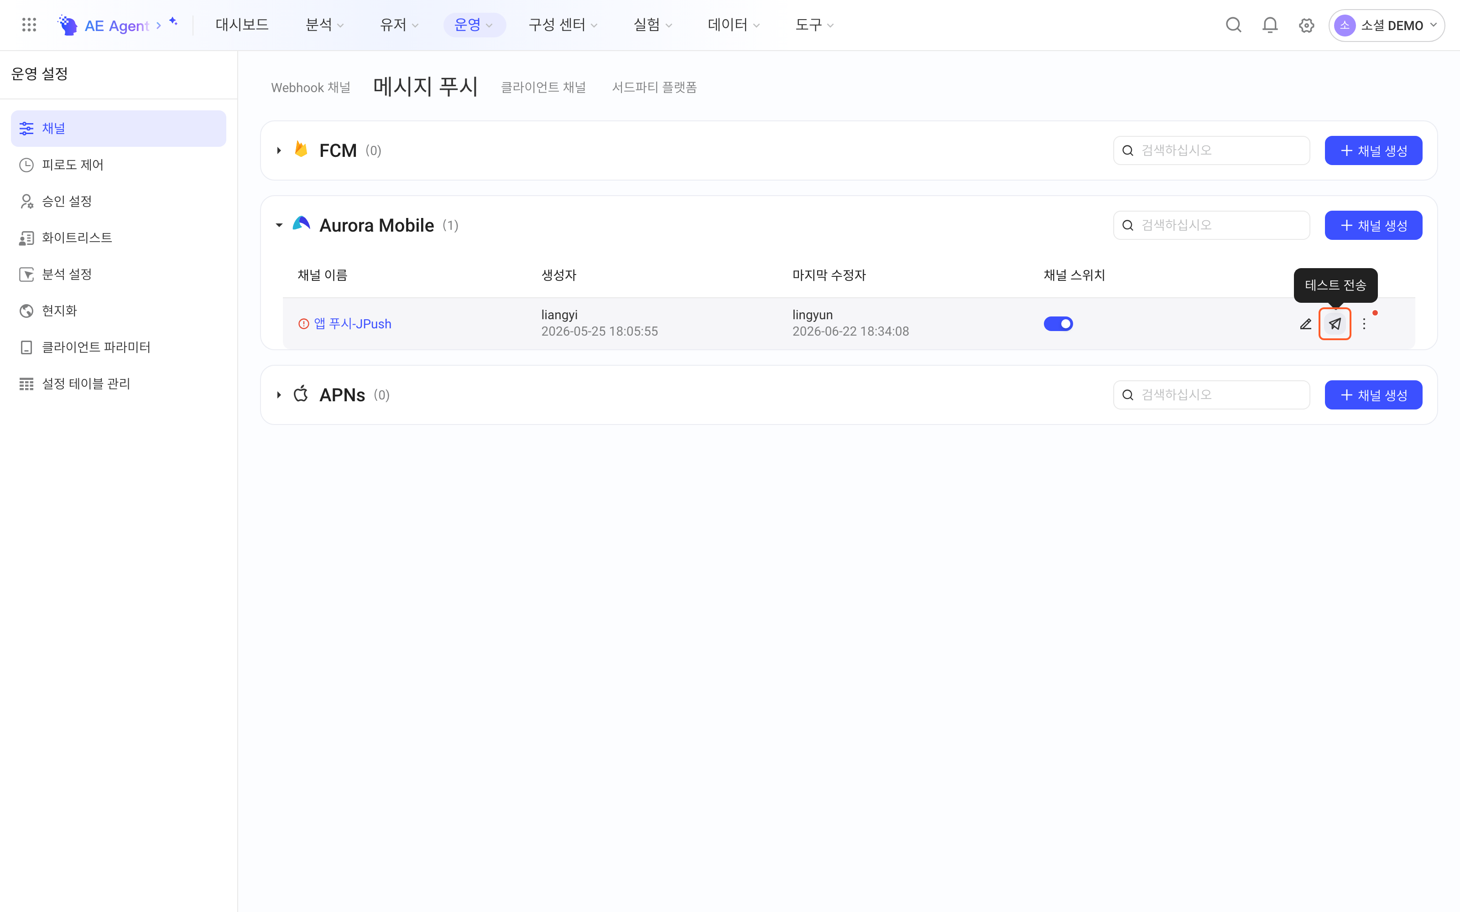Screen dimensions: 1460x912
Task: Open 피로도 제어 in the sidebar
Action: [x=118, y=165]
